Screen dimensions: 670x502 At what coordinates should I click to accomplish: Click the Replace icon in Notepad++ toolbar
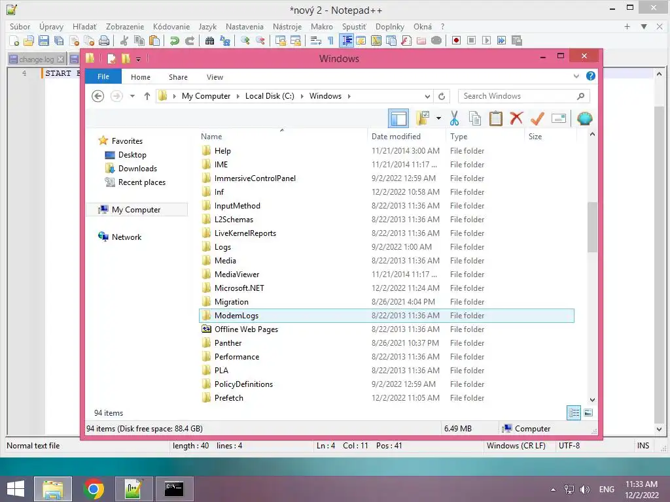225,41
